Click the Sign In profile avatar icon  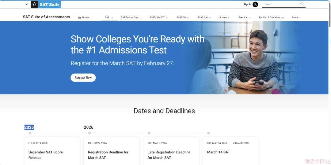click(x=255, y=4)
